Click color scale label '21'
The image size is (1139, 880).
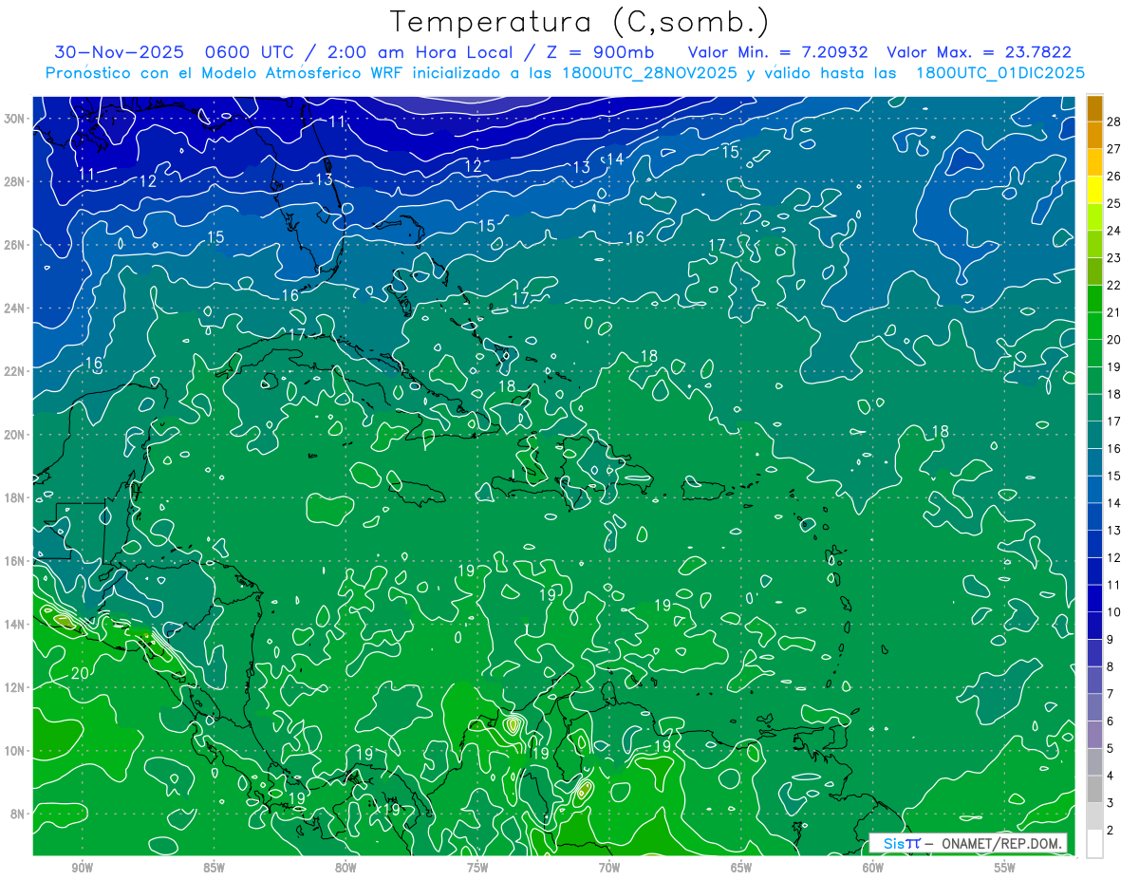(x=1113, y=312)
